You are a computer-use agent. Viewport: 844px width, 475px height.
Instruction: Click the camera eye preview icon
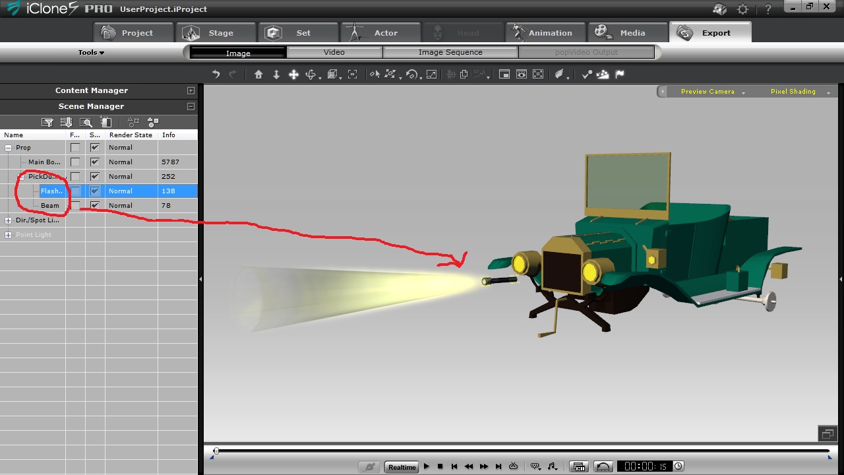click(522, 75)
